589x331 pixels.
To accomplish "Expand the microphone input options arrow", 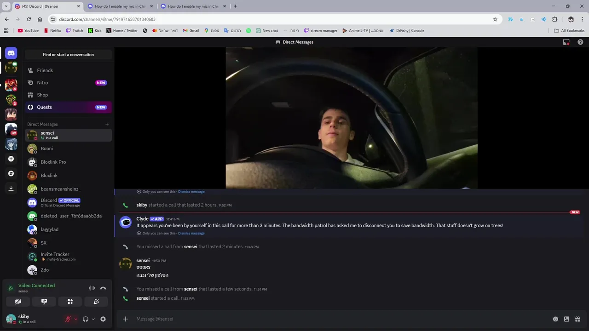I will coord(76,319).
